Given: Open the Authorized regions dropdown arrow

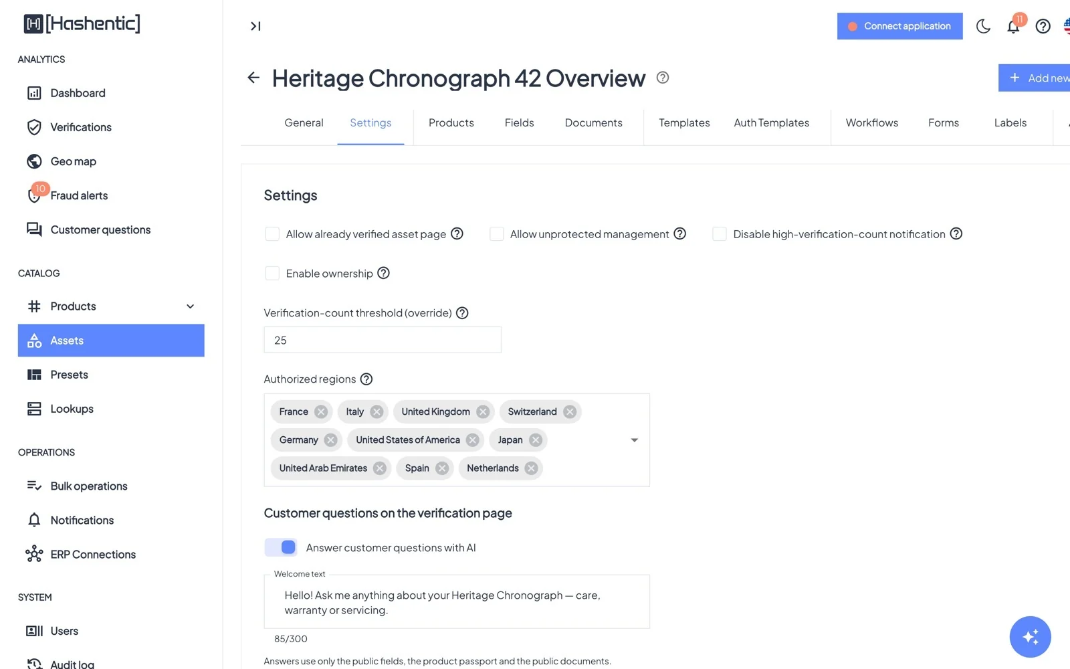Looking at the screenshot, I should [635, 440].
